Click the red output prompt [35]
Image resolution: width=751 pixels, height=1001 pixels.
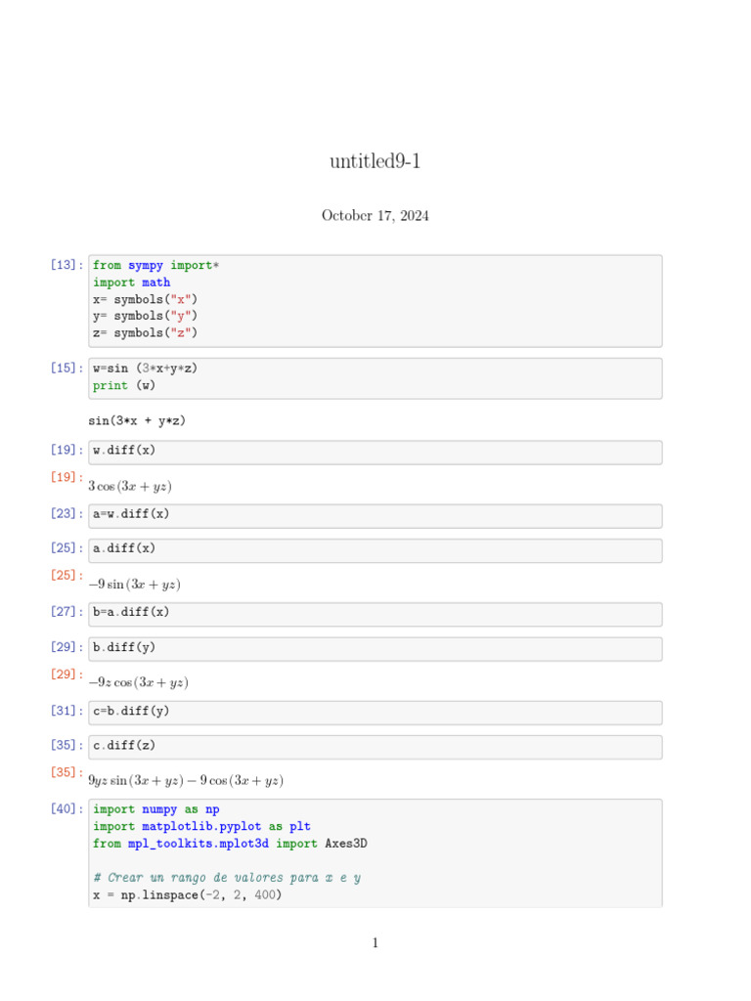pos(67,773)
